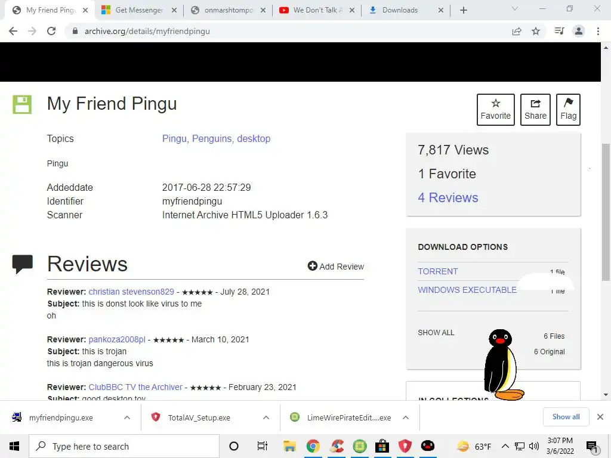
Task: Open Task View on the taskbar
Action: [x=263, y=446]
